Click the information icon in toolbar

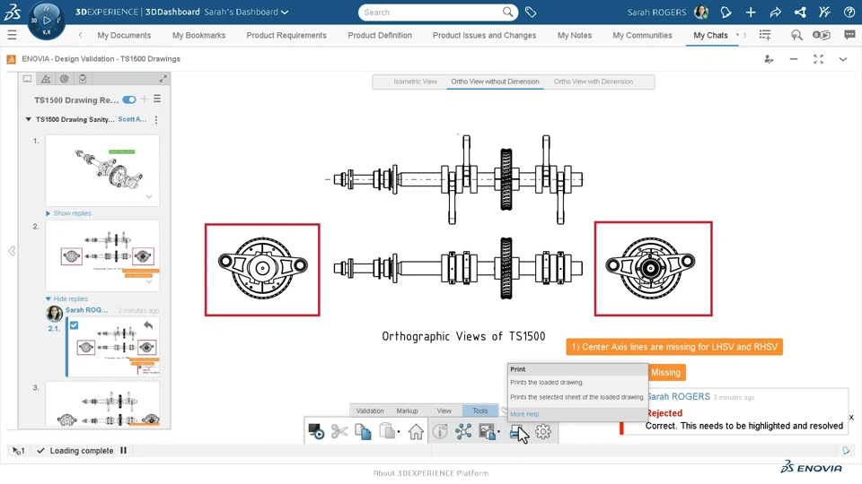tap(440, 432)
